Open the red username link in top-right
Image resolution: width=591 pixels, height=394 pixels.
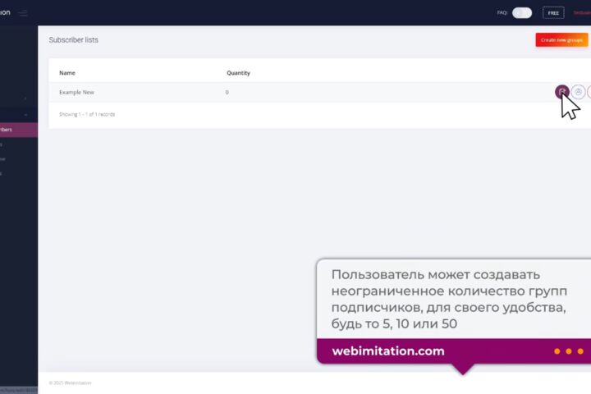click(x=582, y=13)
